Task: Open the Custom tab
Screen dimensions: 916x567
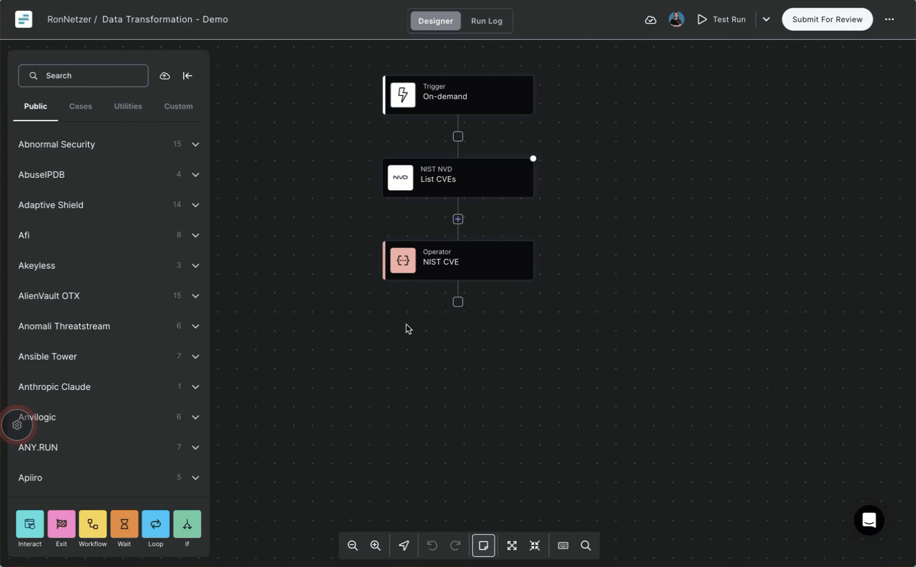Action: (178, 106)
